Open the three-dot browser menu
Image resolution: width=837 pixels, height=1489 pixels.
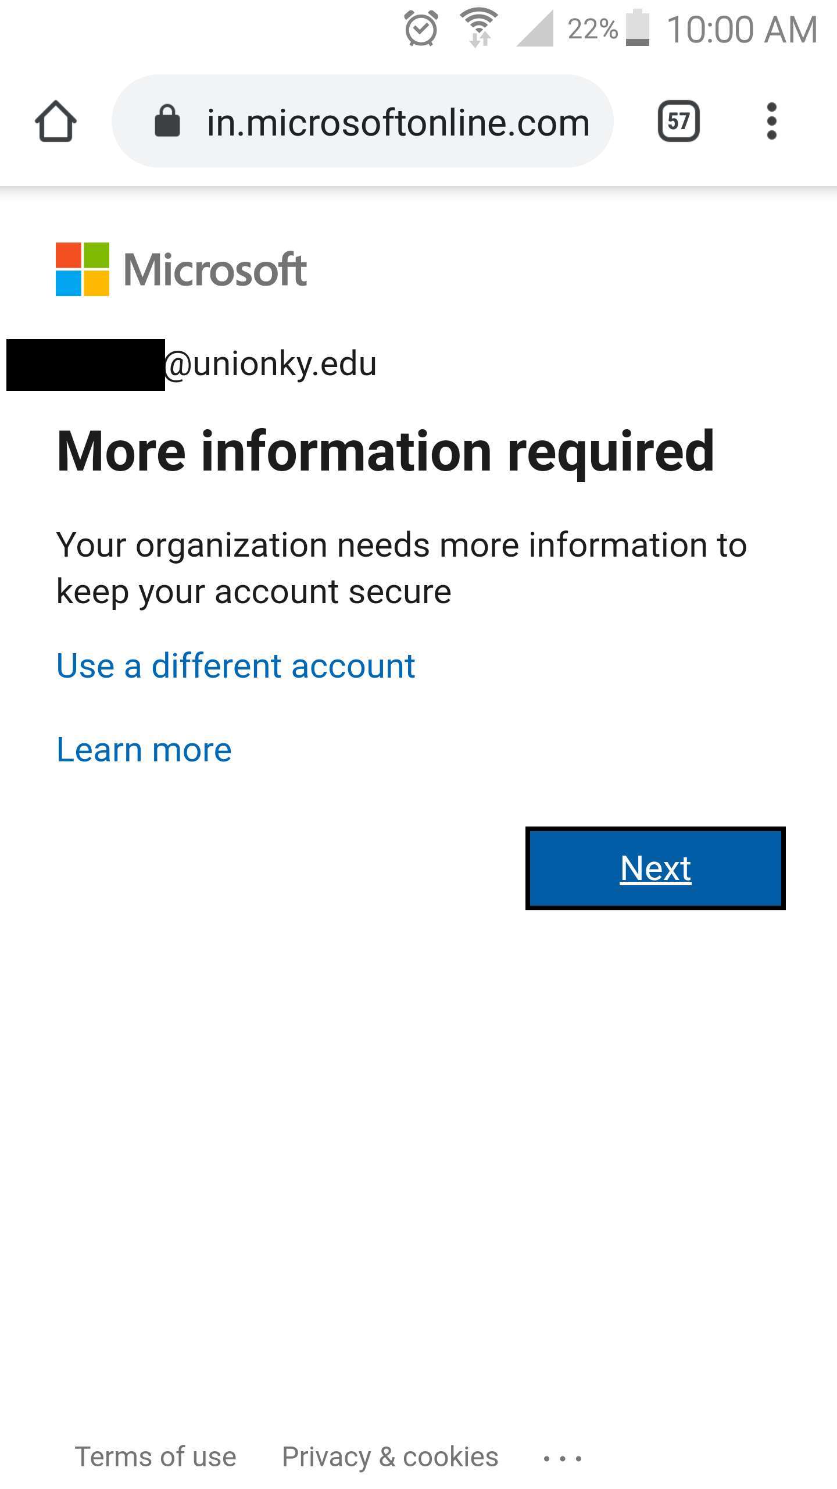tap(771, 121)
